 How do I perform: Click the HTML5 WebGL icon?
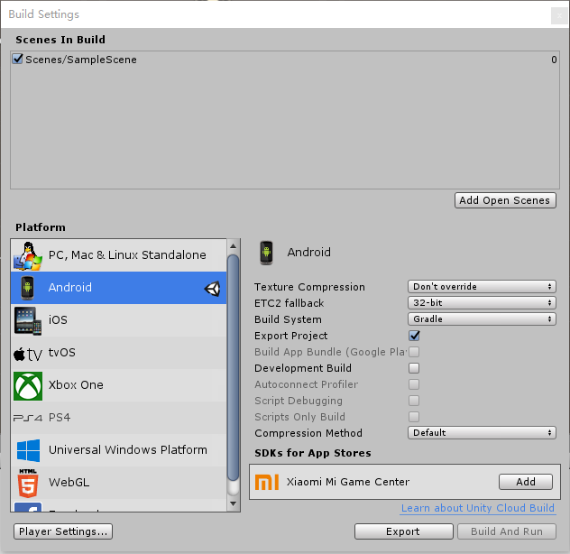pos(28,483)
